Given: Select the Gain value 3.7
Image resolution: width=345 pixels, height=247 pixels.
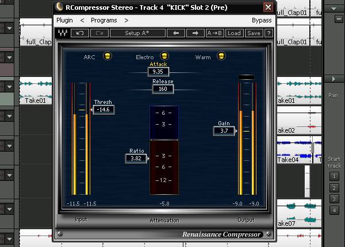Looking at the screenshot, I should pyautogui.click(x=224, y=131).
